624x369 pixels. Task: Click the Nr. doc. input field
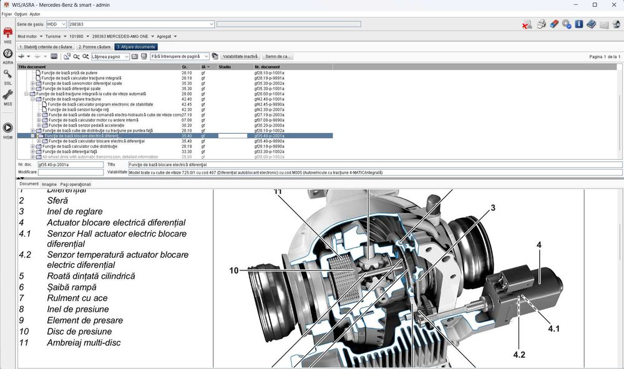[x=71, y=164]
